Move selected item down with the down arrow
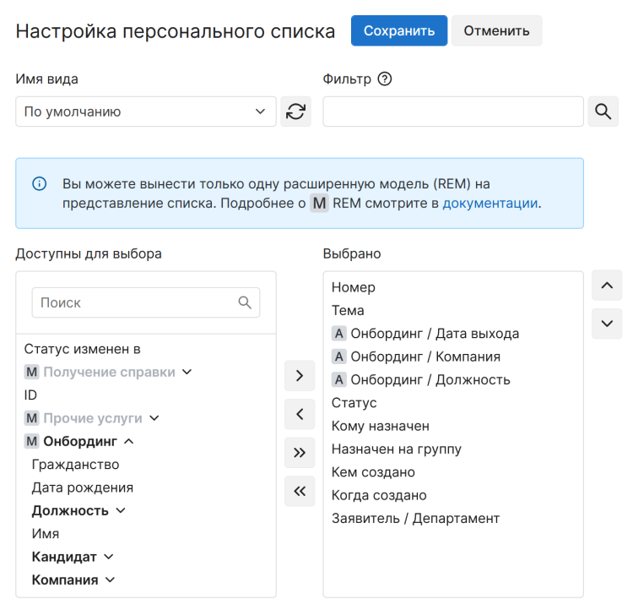This screenshot has width=633, height=610. (607, 324)
